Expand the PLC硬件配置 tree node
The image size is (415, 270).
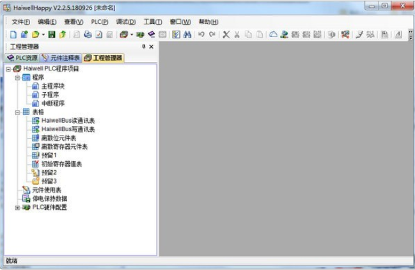[x=17, y=208]
